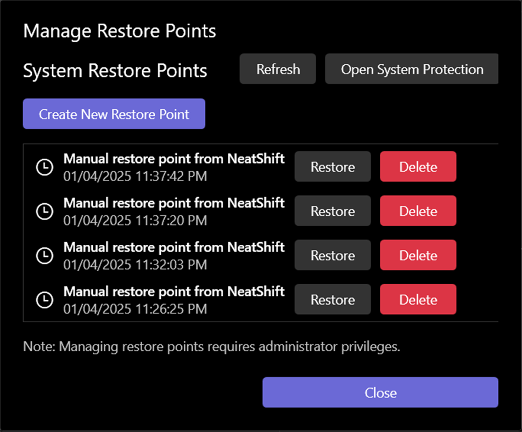Screen dimensions: 522x432
Task: Delete the 11:37:20 PM restore point
Action: pyautogui.click(x=418, y=211)
